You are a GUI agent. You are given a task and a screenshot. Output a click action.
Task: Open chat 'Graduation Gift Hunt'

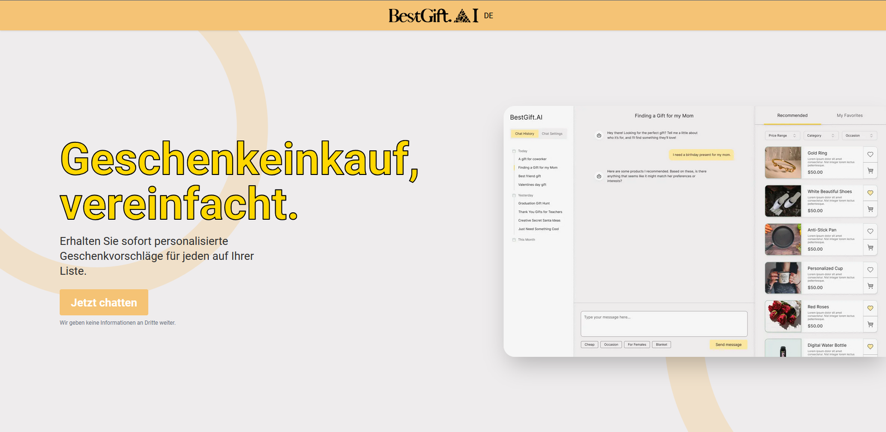pyautogui.click(x=534, y=203)
